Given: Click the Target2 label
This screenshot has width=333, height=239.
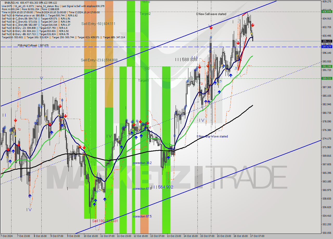Looking at the screenshot, I should point(145,14).
